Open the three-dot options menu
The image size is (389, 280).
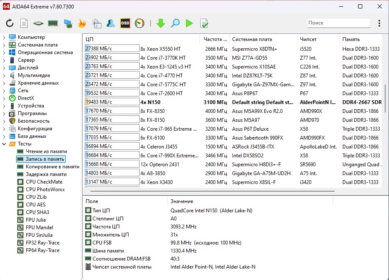[x=379, y=23]
